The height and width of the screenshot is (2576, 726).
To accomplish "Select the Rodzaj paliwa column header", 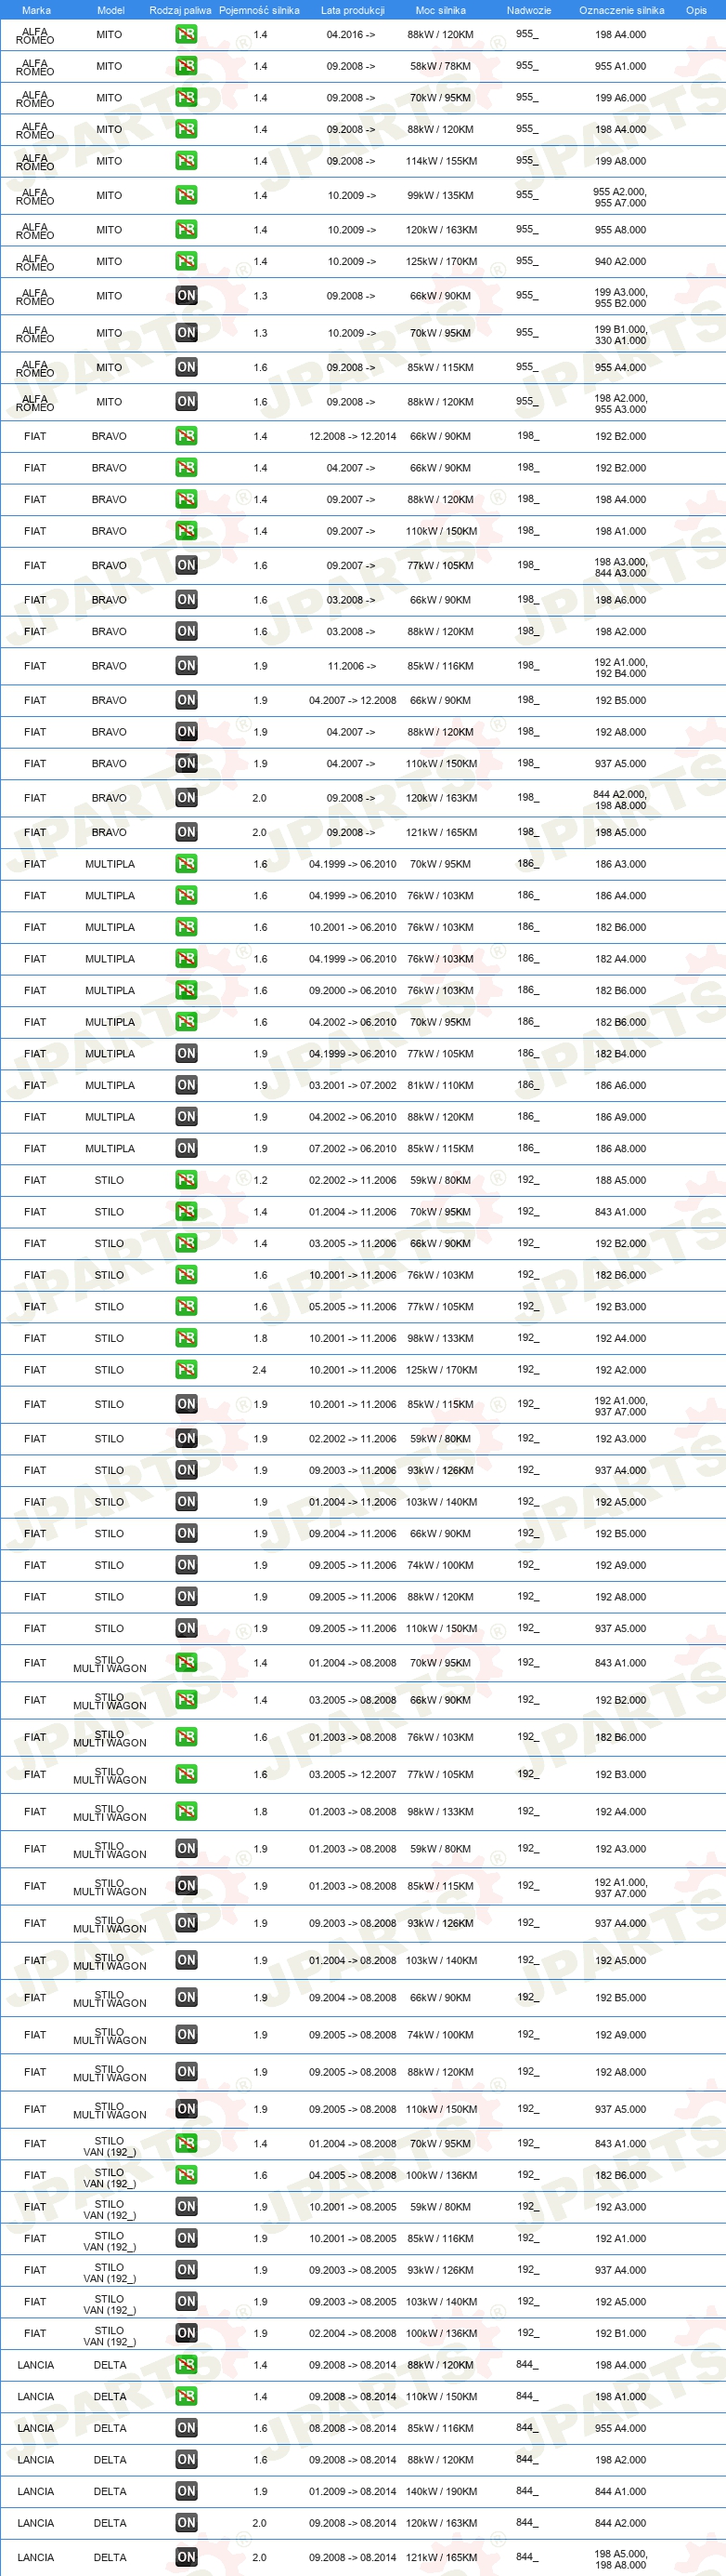I will 180,10.
